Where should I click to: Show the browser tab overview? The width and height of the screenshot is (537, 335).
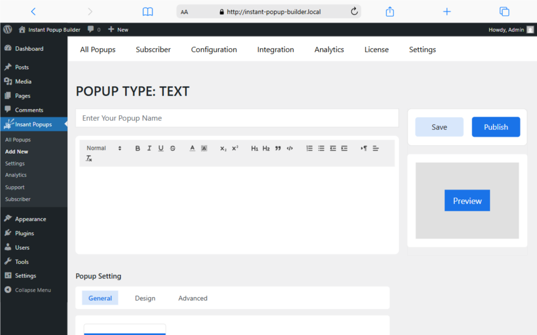click(504, 11)
